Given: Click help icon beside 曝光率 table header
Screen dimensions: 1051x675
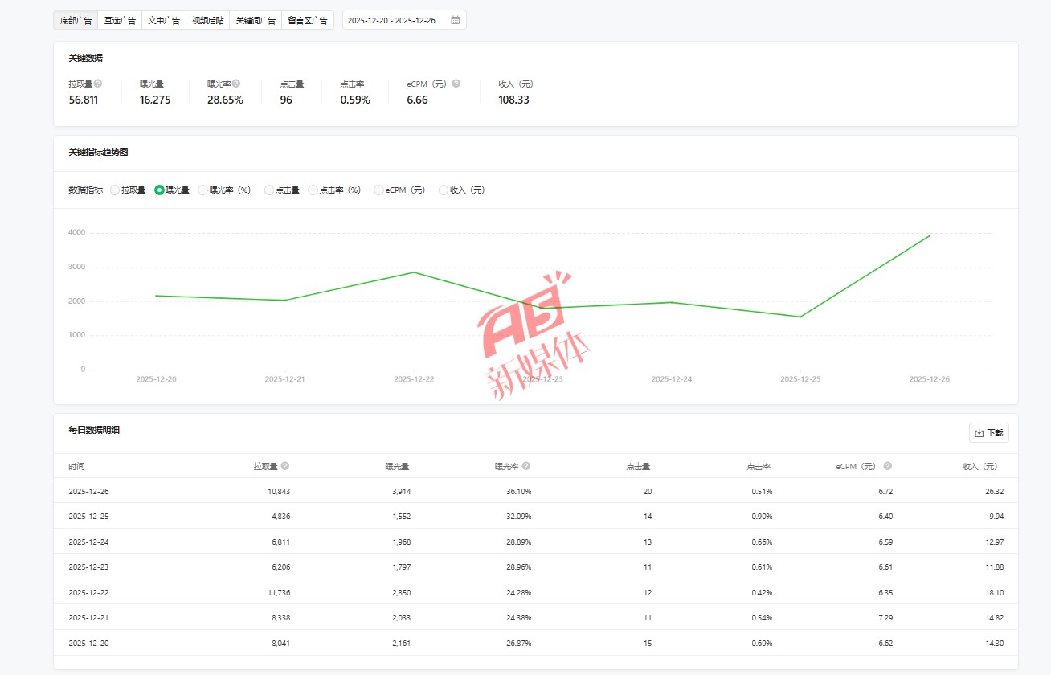Looking at the screenshot, I should click(526, 466).
